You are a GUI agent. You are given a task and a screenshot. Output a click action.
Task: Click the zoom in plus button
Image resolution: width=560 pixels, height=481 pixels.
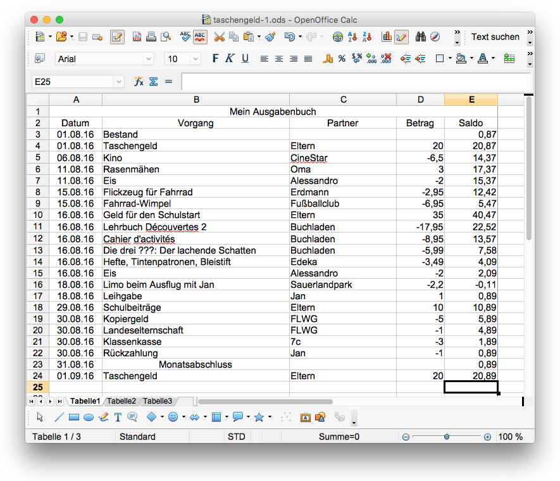(487, 437)
